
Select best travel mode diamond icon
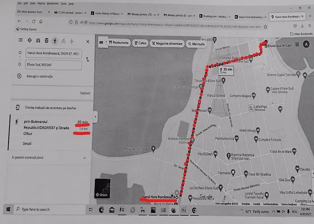30,40
